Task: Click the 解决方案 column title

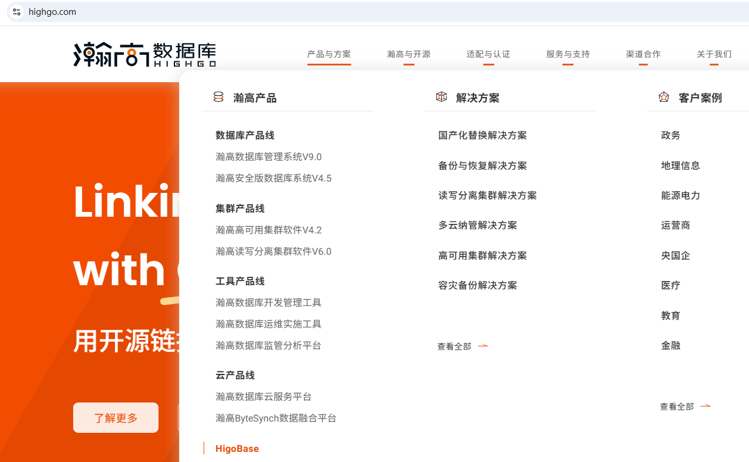Action: (478, 98)
